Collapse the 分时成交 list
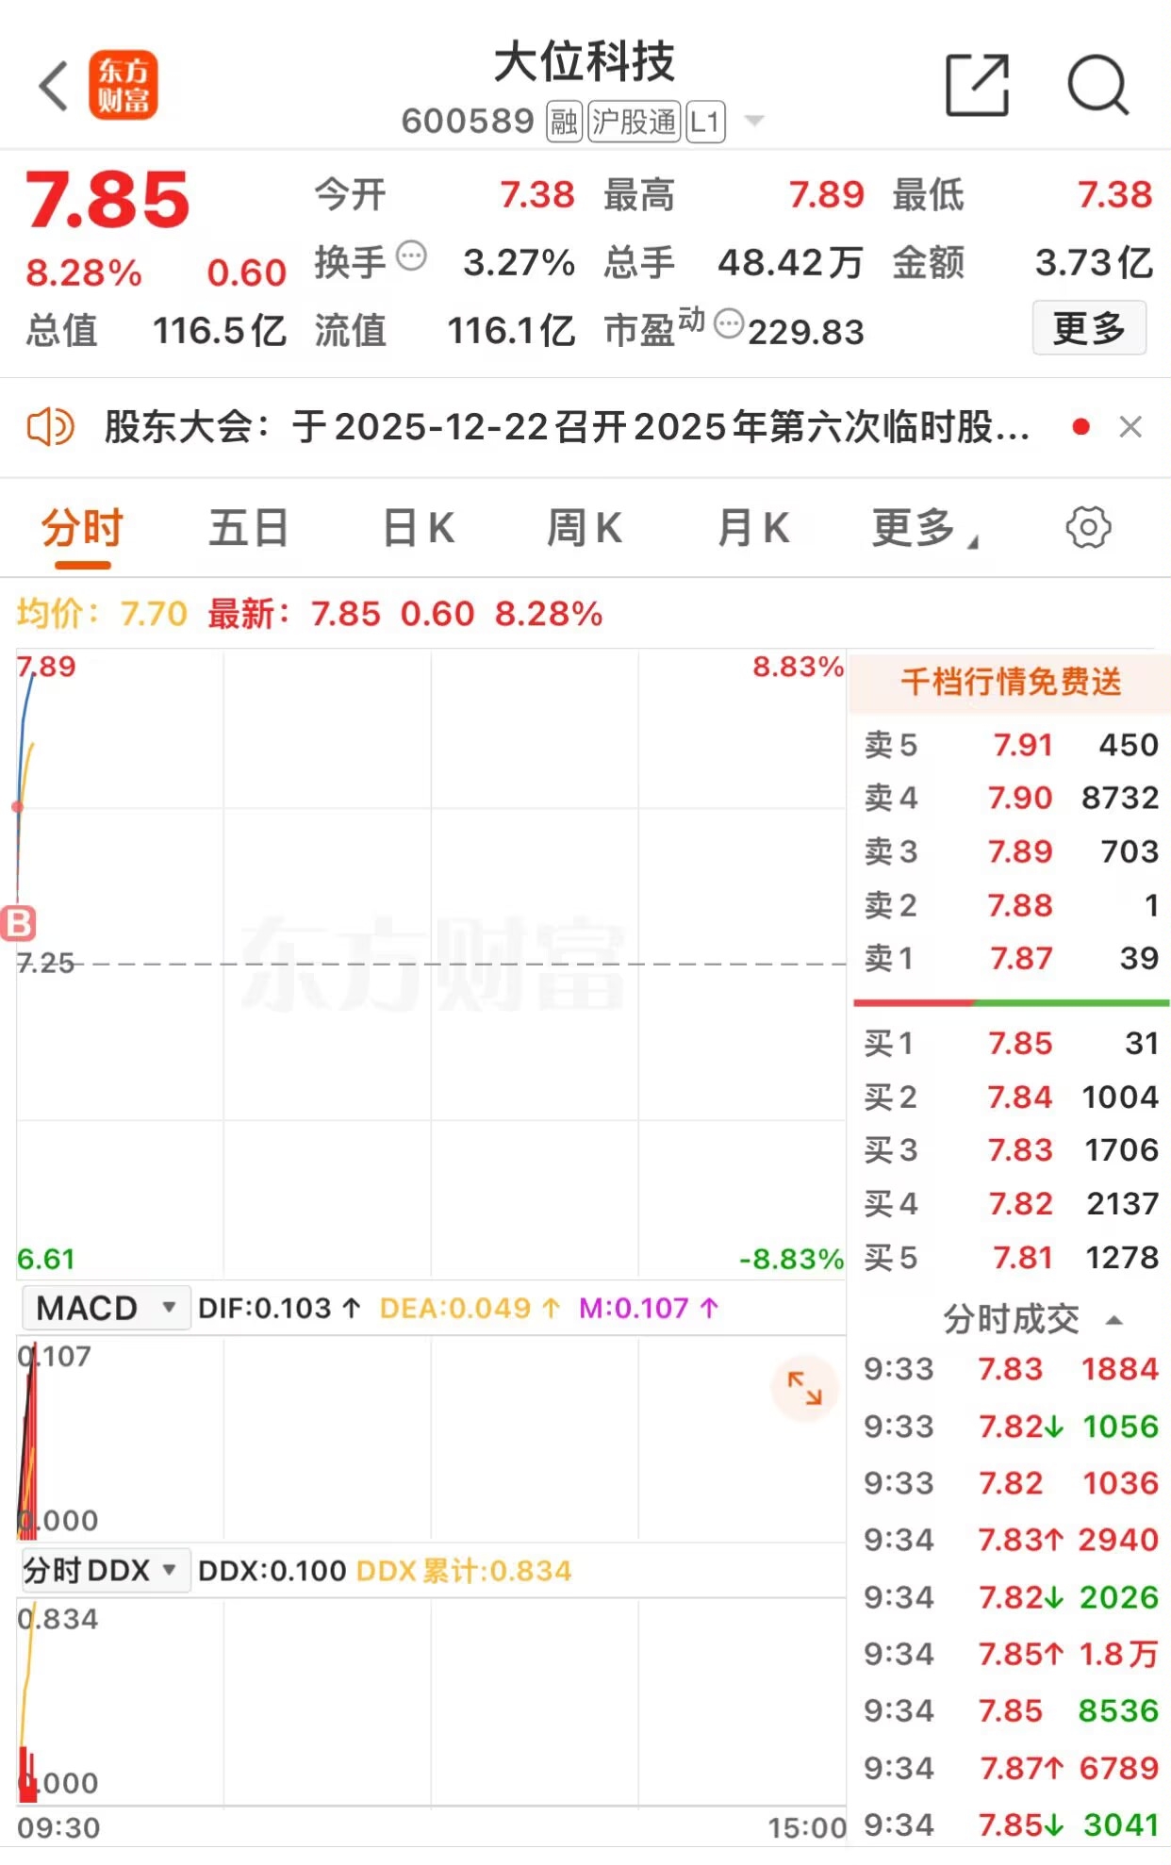The width and height of the screenshot is (1171, 1865). (1113, 1320)
